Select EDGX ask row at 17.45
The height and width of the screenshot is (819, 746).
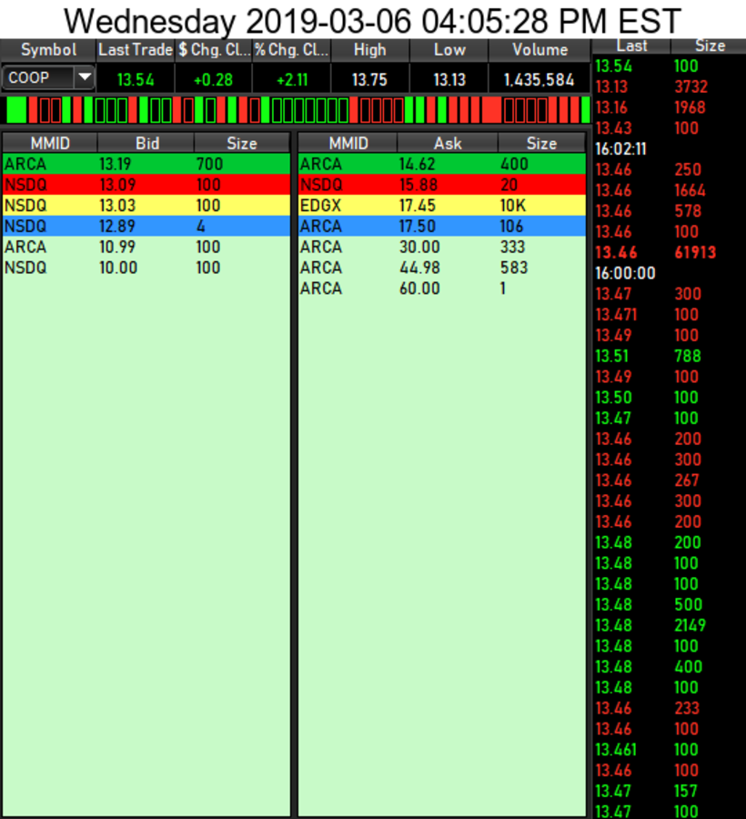441,206
